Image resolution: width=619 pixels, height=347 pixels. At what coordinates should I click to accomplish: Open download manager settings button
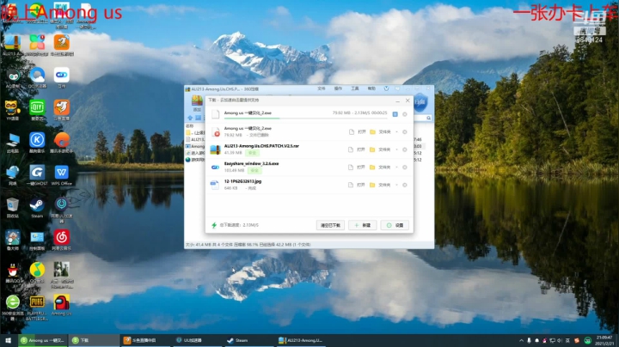point(395,225)
